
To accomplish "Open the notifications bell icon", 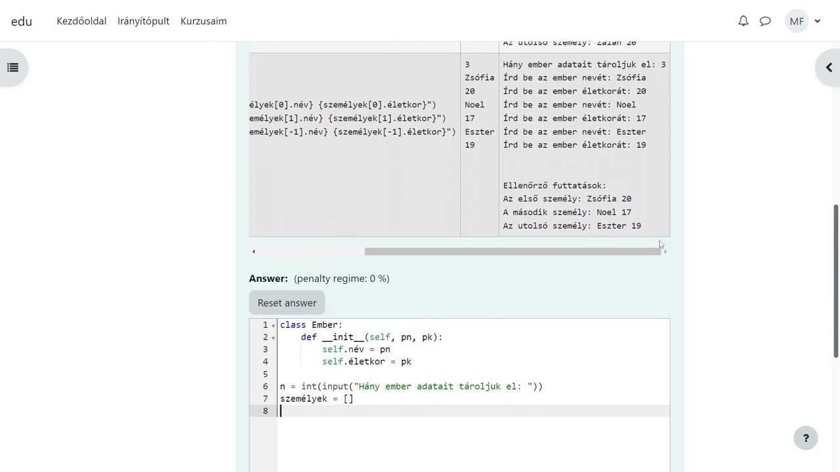I will point(743,21).
